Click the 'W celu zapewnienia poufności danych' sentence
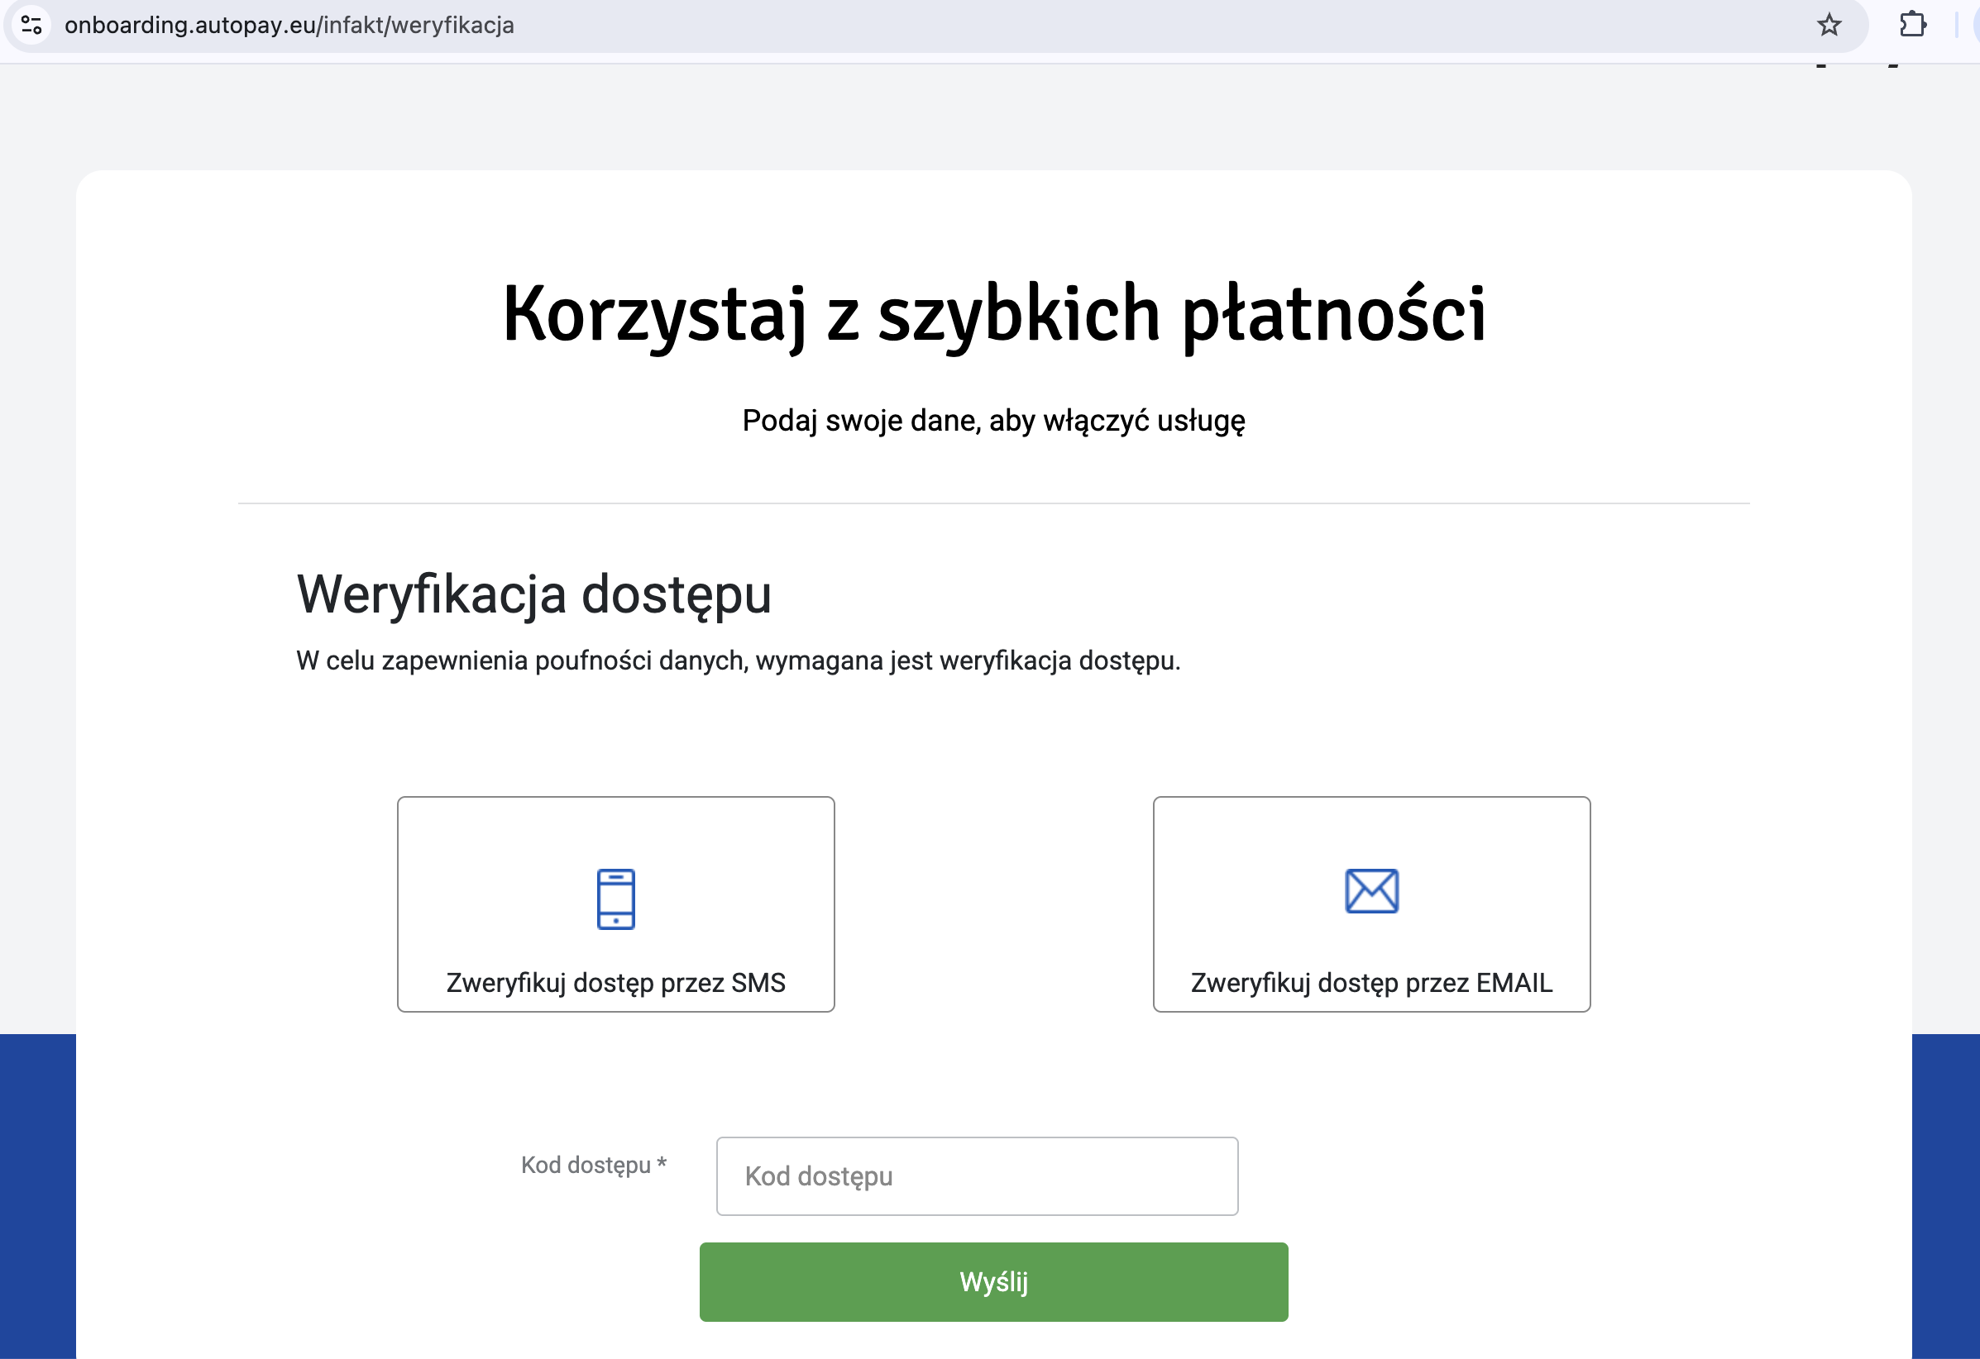The image size is (1980, 1359). click(x=738, y=660)
